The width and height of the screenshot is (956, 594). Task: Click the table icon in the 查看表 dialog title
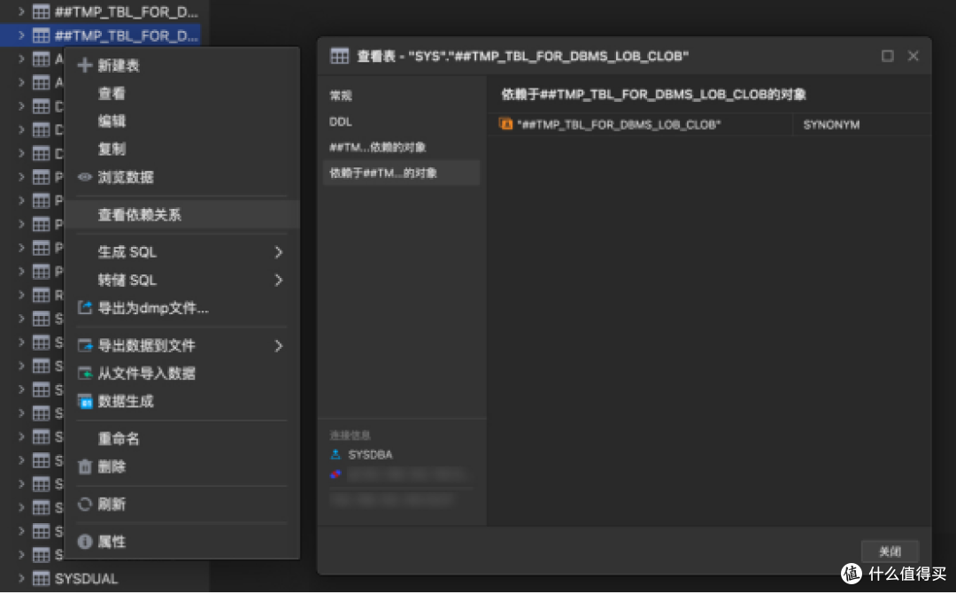coord(340,56)
